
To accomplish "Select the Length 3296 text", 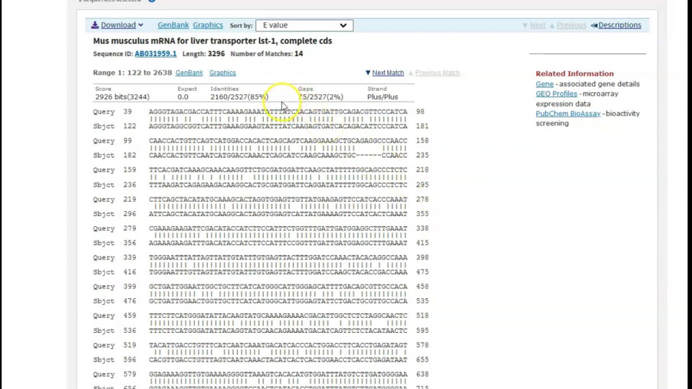I will click(x=203, y=53).
